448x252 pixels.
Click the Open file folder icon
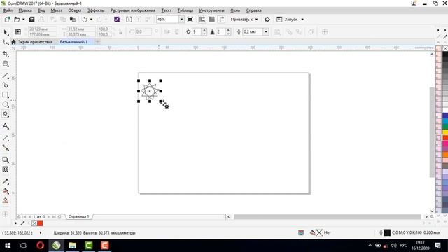coord(17,20)
